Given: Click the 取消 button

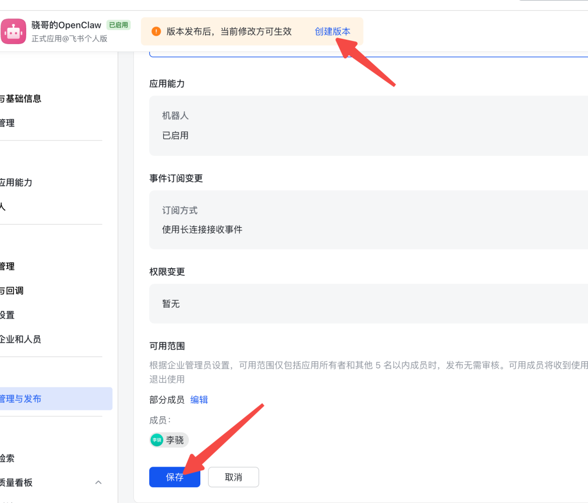Looking at the screenshot, I should pyautogui.click(x=233, y=477).
